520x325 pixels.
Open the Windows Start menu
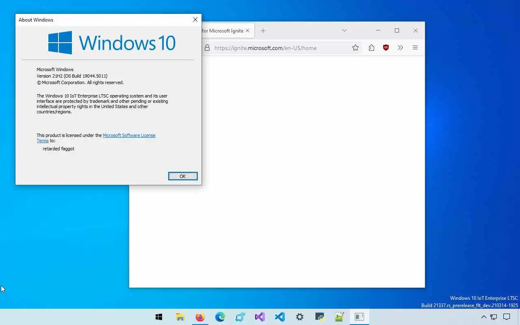(159, 317)
